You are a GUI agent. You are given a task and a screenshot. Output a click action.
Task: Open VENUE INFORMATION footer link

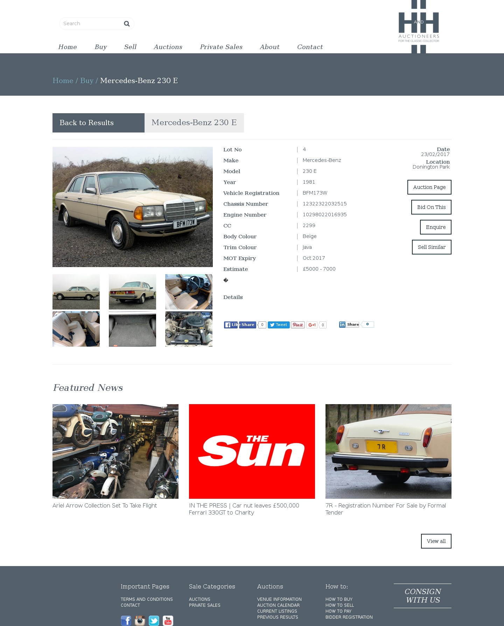pos(279,599)
